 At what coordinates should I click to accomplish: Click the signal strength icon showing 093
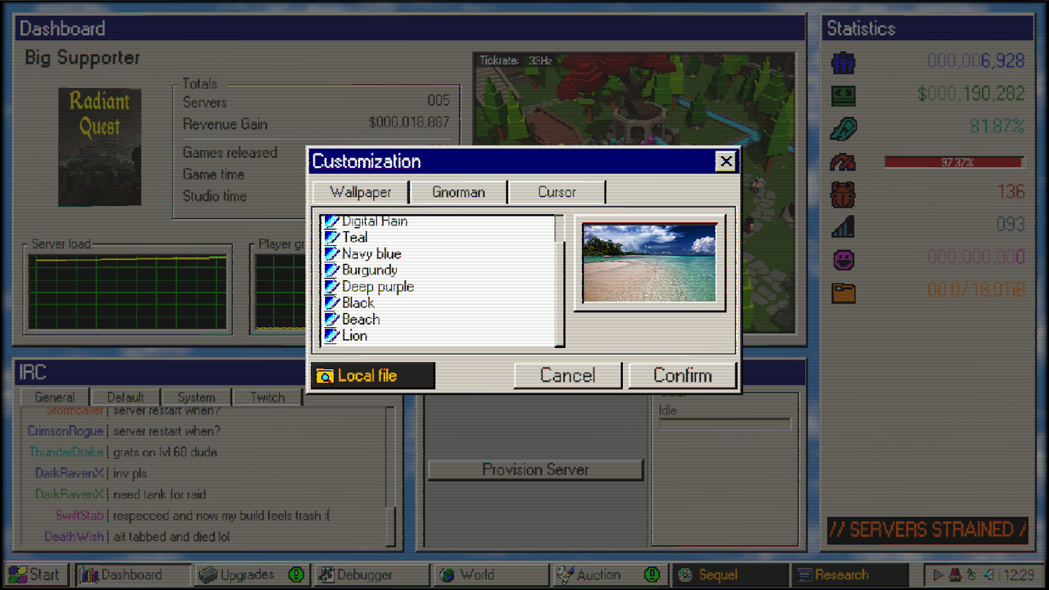(842, 227)
